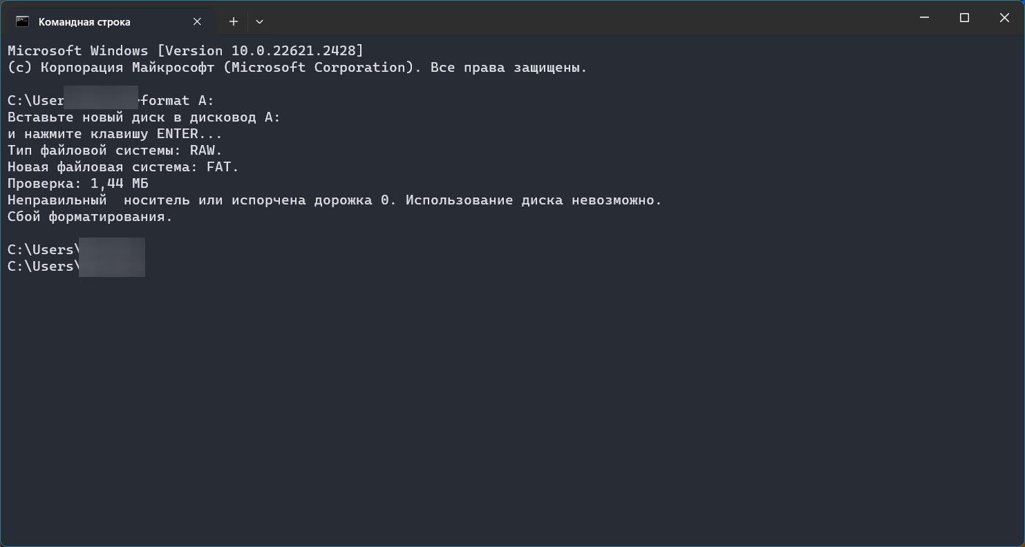Image resolution: width=1025 pixels, height=547 pixels.
Task: Click the 'Неправильный носитель' error message
Action: click(335, 200)
